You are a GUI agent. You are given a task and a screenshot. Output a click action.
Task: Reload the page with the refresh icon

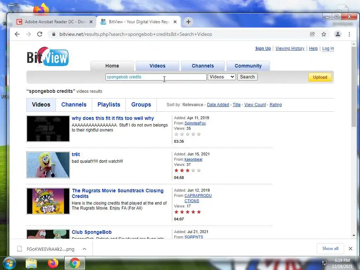[x=40, y=34]
